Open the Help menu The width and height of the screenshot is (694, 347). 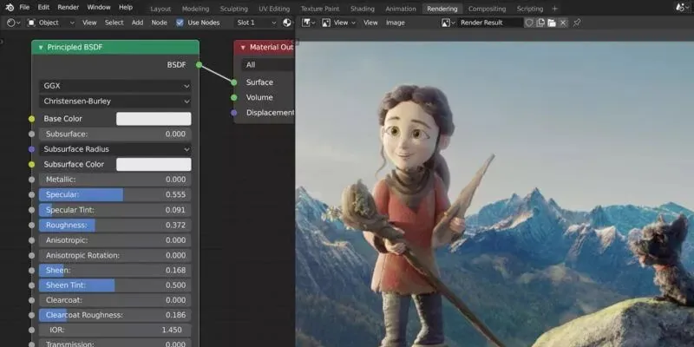(126, 8)
